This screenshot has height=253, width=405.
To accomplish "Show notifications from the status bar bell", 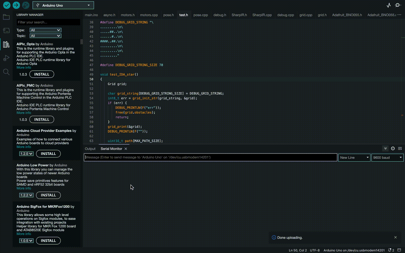I will 390,250.
